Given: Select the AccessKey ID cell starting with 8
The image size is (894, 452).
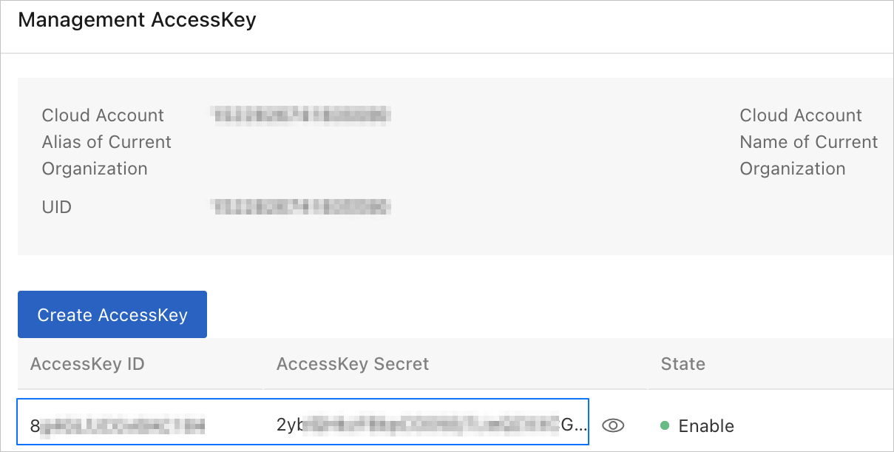Looking at the screenshot, I should point(118,425).
